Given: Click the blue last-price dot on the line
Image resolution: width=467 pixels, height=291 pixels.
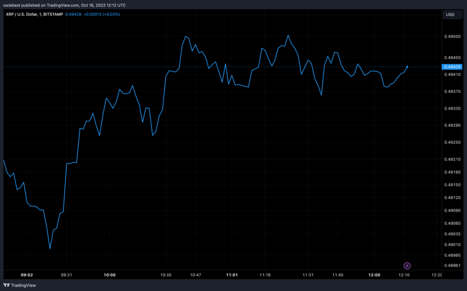Looking at the screenshot, I should point(407,67).
